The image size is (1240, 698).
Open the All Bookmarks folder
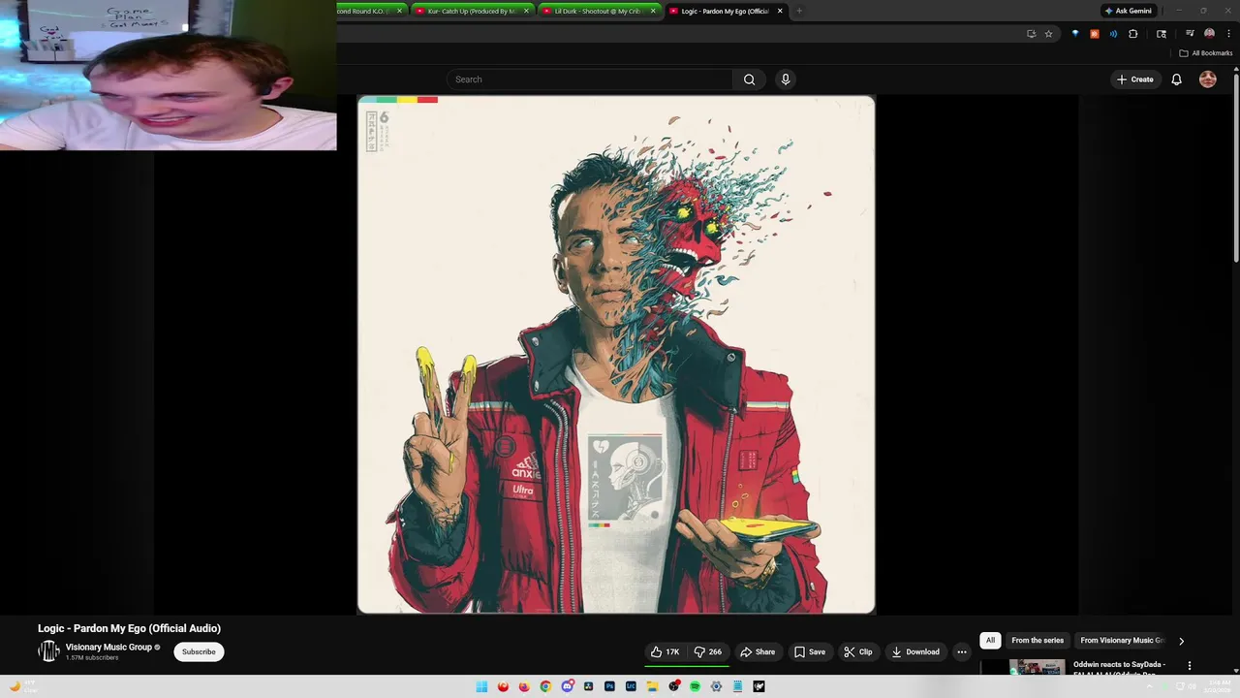tap(1206, 53)
